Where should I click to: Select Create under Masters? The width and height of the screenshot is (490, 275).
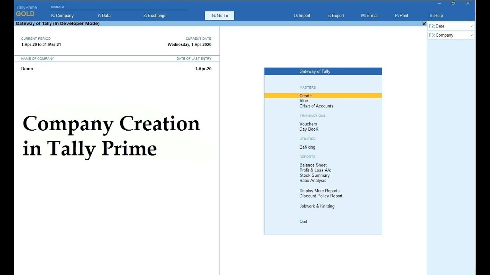tap(323, 96)
